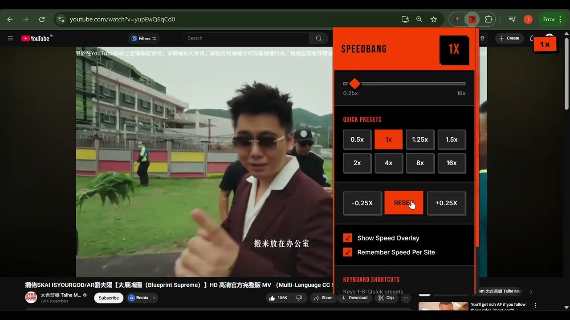Click the browser page vertical scrollbar
The image size is (570, 320).
point(566,73)
